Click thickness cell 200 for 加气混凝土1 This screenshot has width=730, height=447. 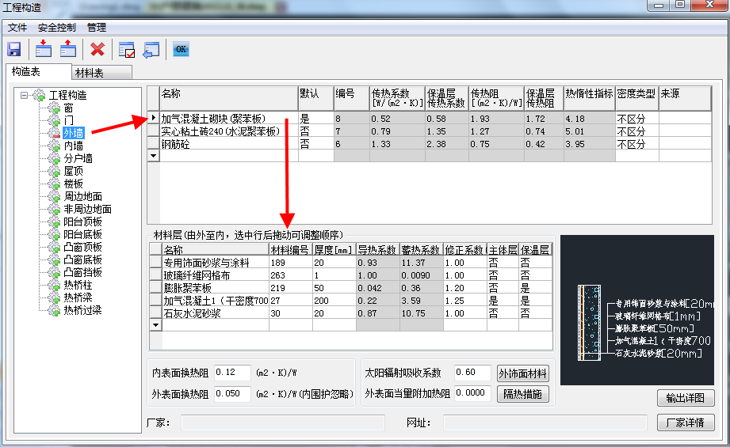334,301
